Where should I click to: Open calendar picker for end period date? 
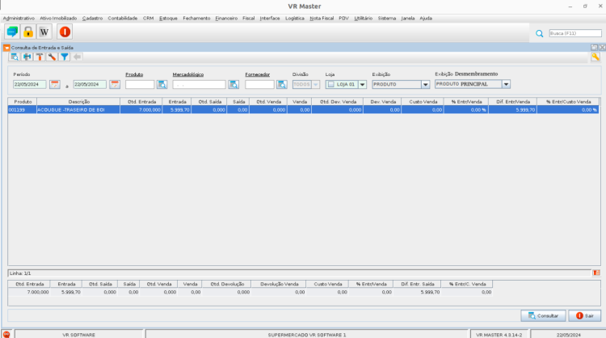[x=115, y=84]
